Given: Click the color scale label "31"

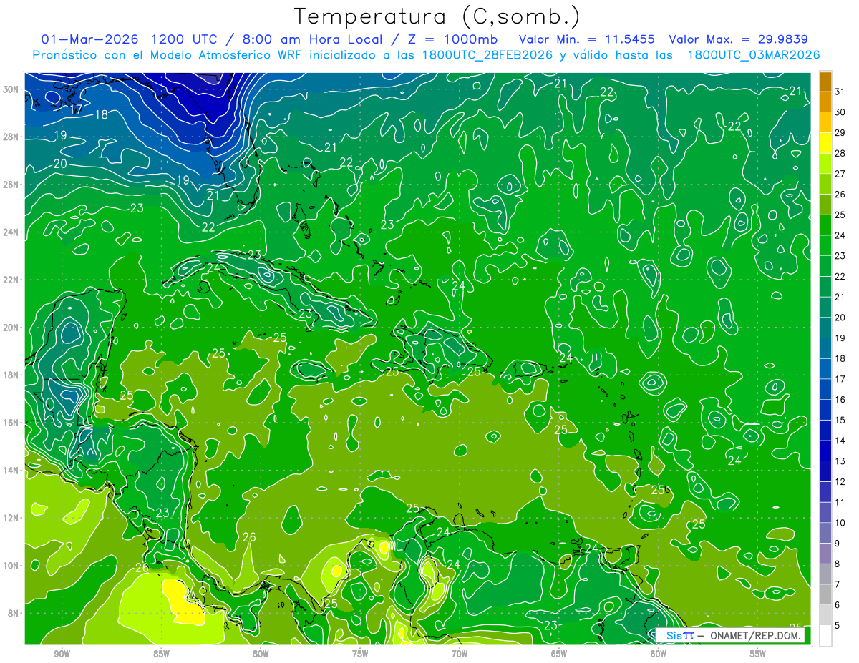Looking at the screenshot, I should (x=840, y=91).
